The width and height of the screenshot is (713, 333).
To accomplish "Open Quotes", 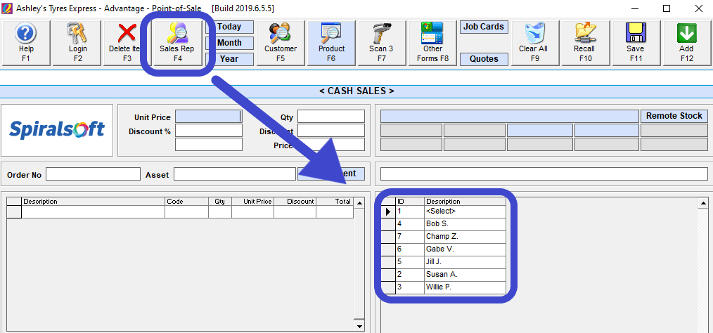I will coord(484,59).
